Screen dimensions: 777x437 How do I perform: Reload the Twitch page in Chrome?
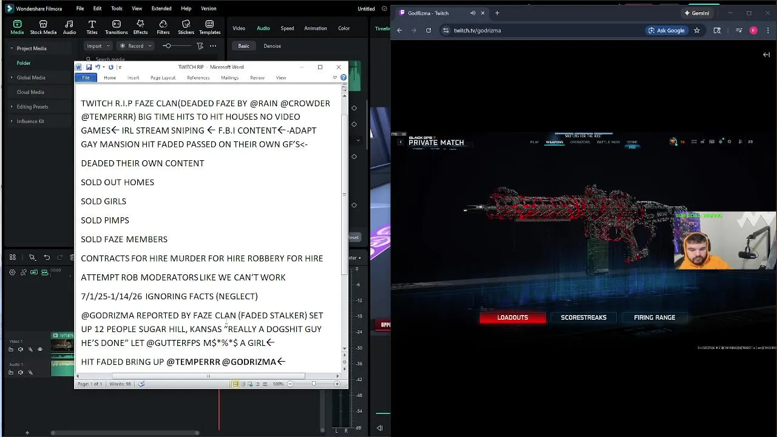tap(429, 30)
